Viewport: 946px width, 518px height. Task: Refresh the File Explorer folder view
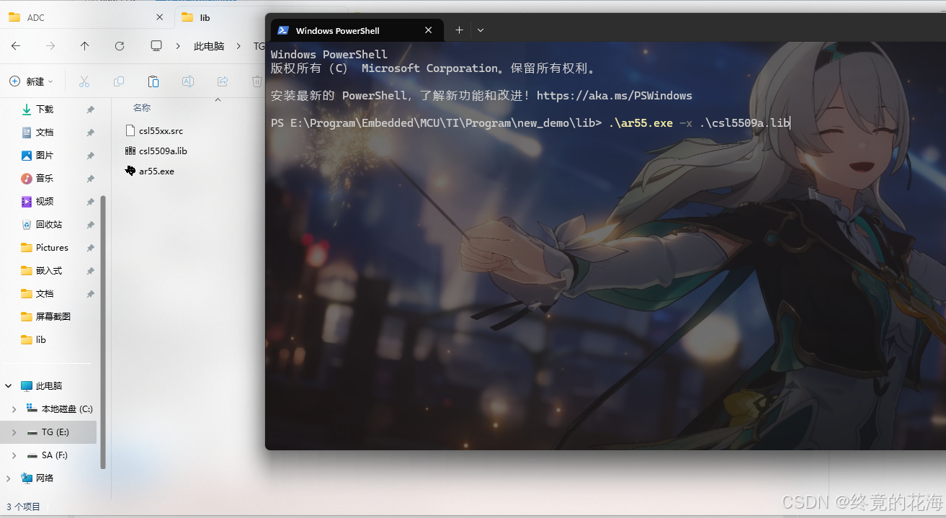(120, 45)
